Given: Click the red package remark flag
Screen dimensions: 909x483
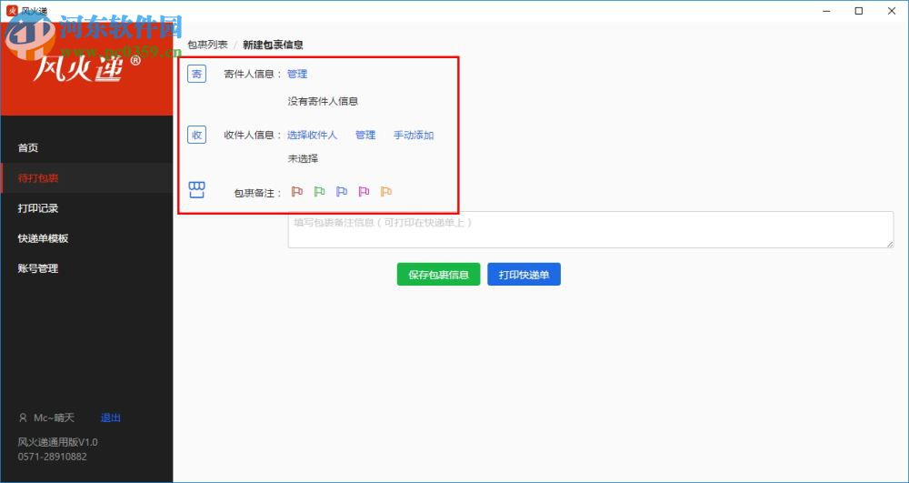Looking at the screenshot, I should 297,191.
